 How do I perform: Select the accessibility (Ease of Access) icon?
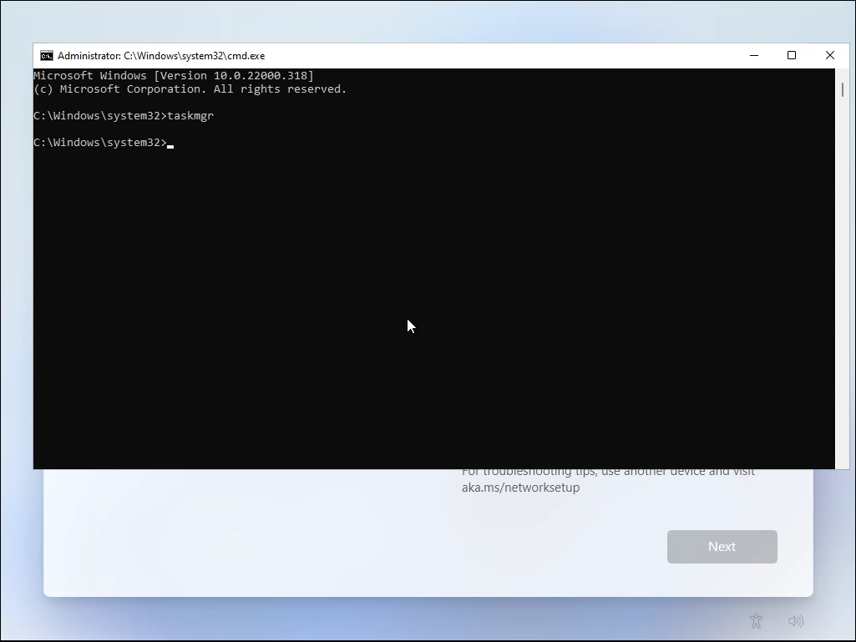[x=756, y=621]
